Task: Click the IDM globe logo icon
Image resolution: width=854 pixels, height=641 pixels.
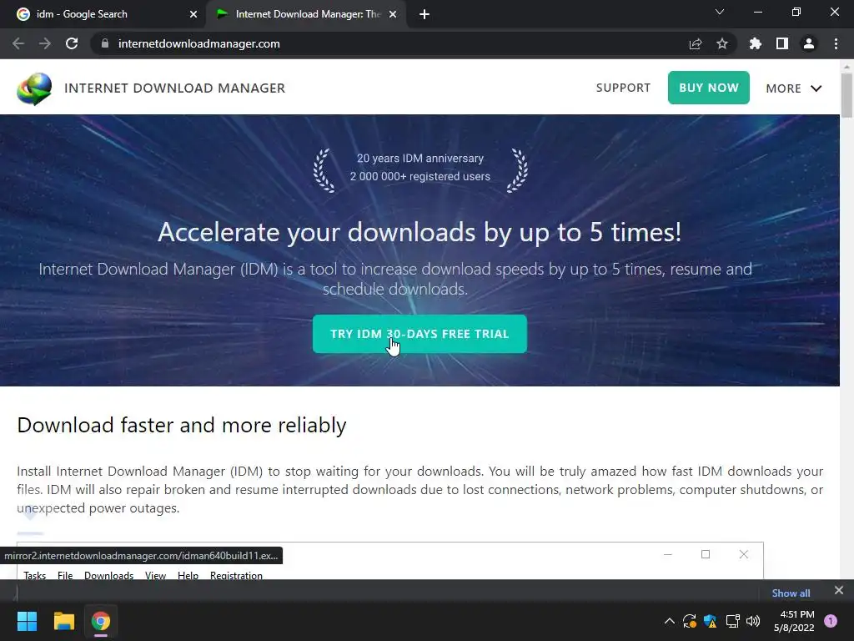Action: [34, 88]
